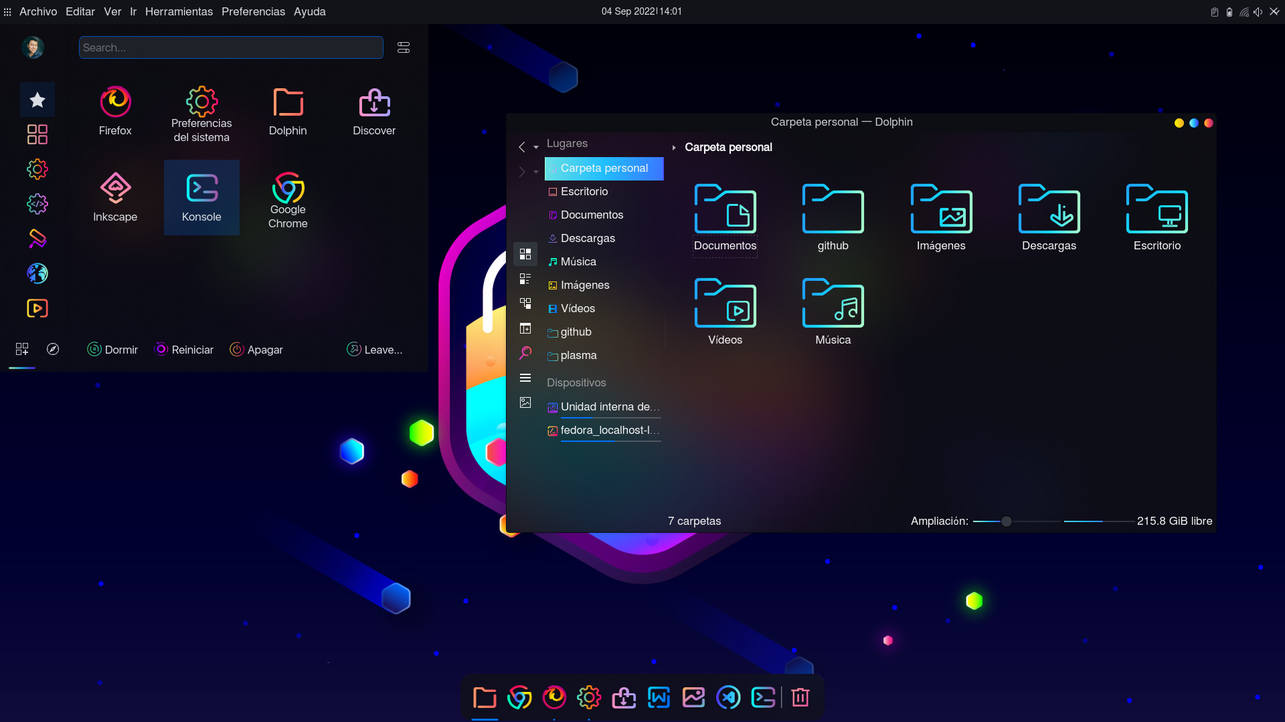Screen dimensions: 1285x722
Task: Toggle the preview image icon in Dolphin
Action: 525,402
